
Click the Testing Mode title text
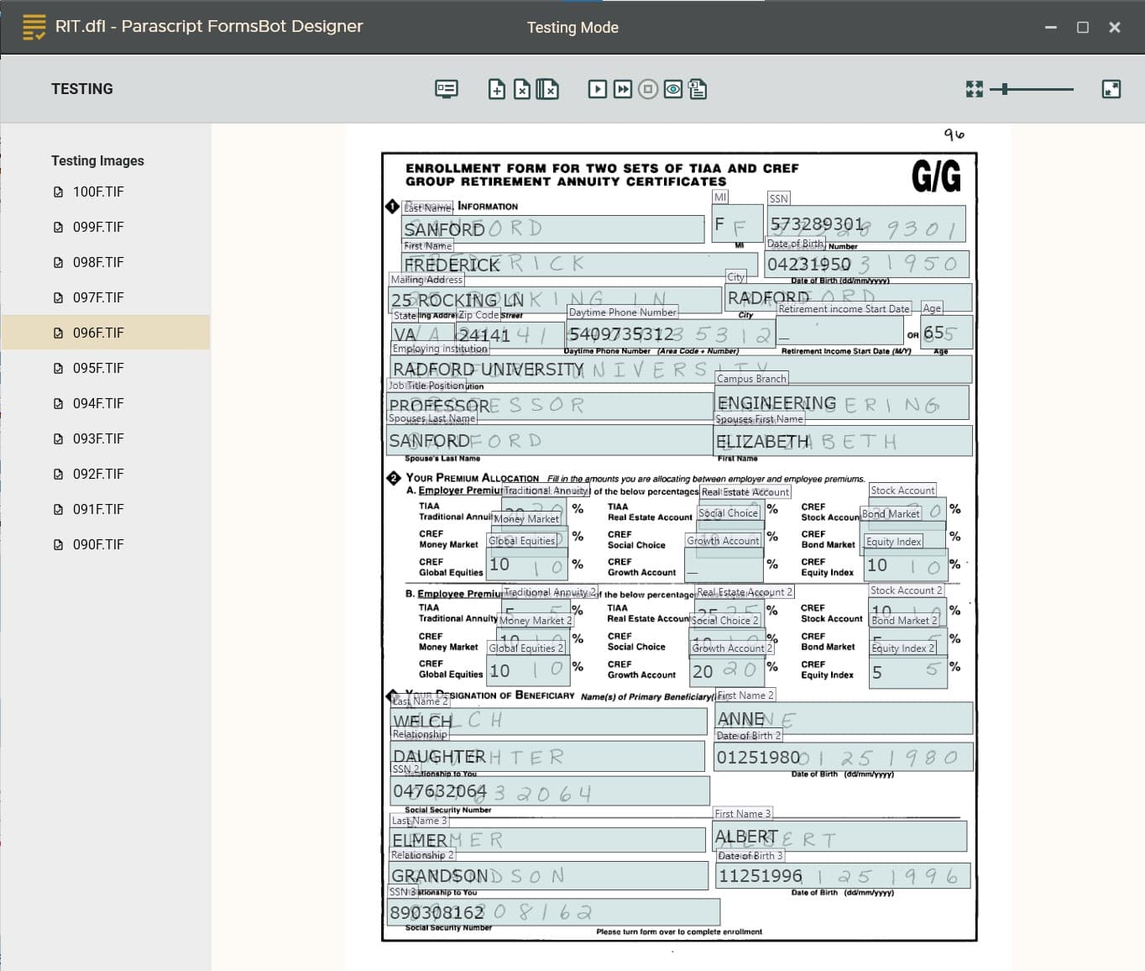pos(572,28)
